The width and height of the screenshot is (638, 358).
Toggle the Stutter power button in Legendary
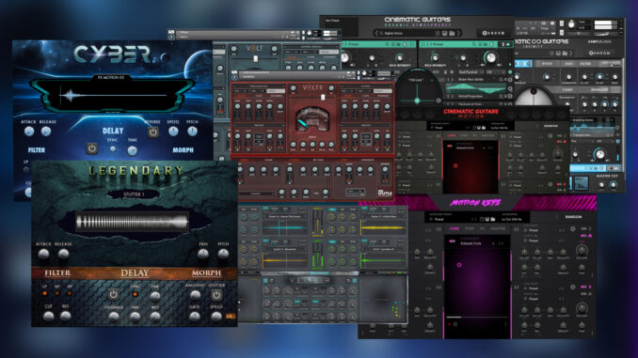coord(216,294)
